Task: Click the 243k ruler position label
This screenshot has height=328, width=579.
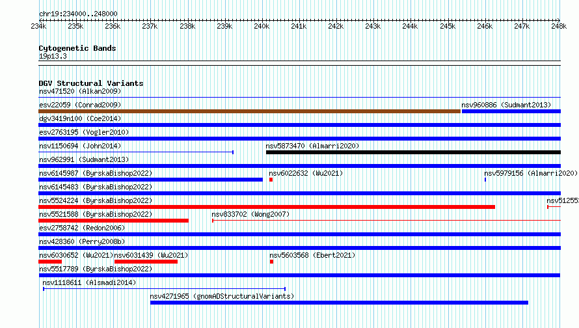Action: tap(373, 26)
